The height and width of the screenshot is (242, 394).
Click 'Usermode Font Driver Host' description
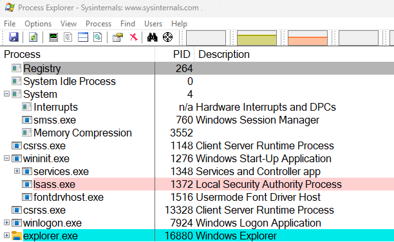(x=258, y=197)
